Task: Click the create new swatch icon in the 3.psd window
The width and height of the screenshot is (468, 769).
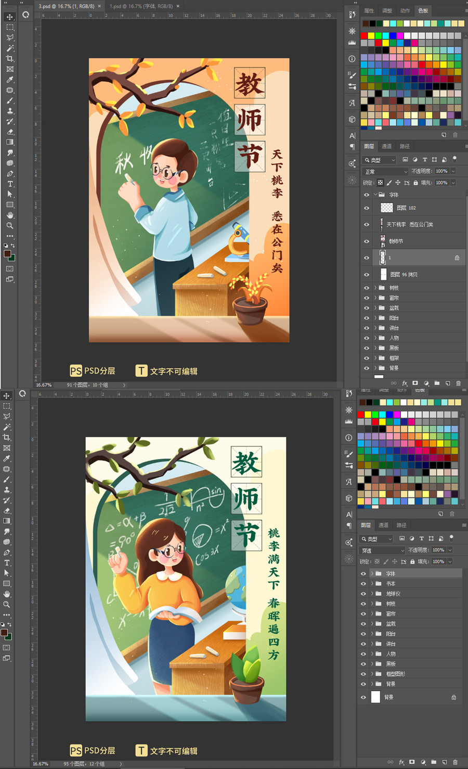Action: [444, 135]
